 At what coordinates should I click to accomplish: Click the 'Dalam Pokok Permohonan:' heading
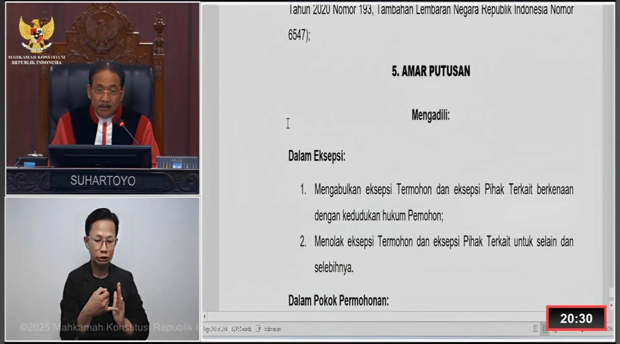tap(338, 301)
